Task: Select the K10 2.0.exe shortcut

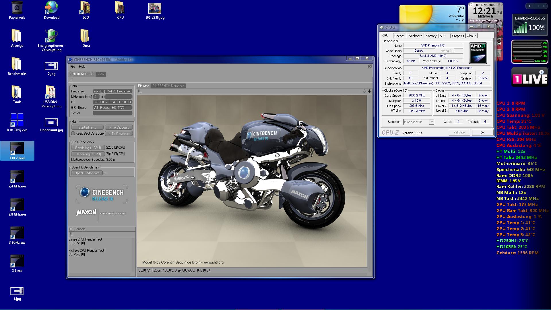Action: pos(17,151)
